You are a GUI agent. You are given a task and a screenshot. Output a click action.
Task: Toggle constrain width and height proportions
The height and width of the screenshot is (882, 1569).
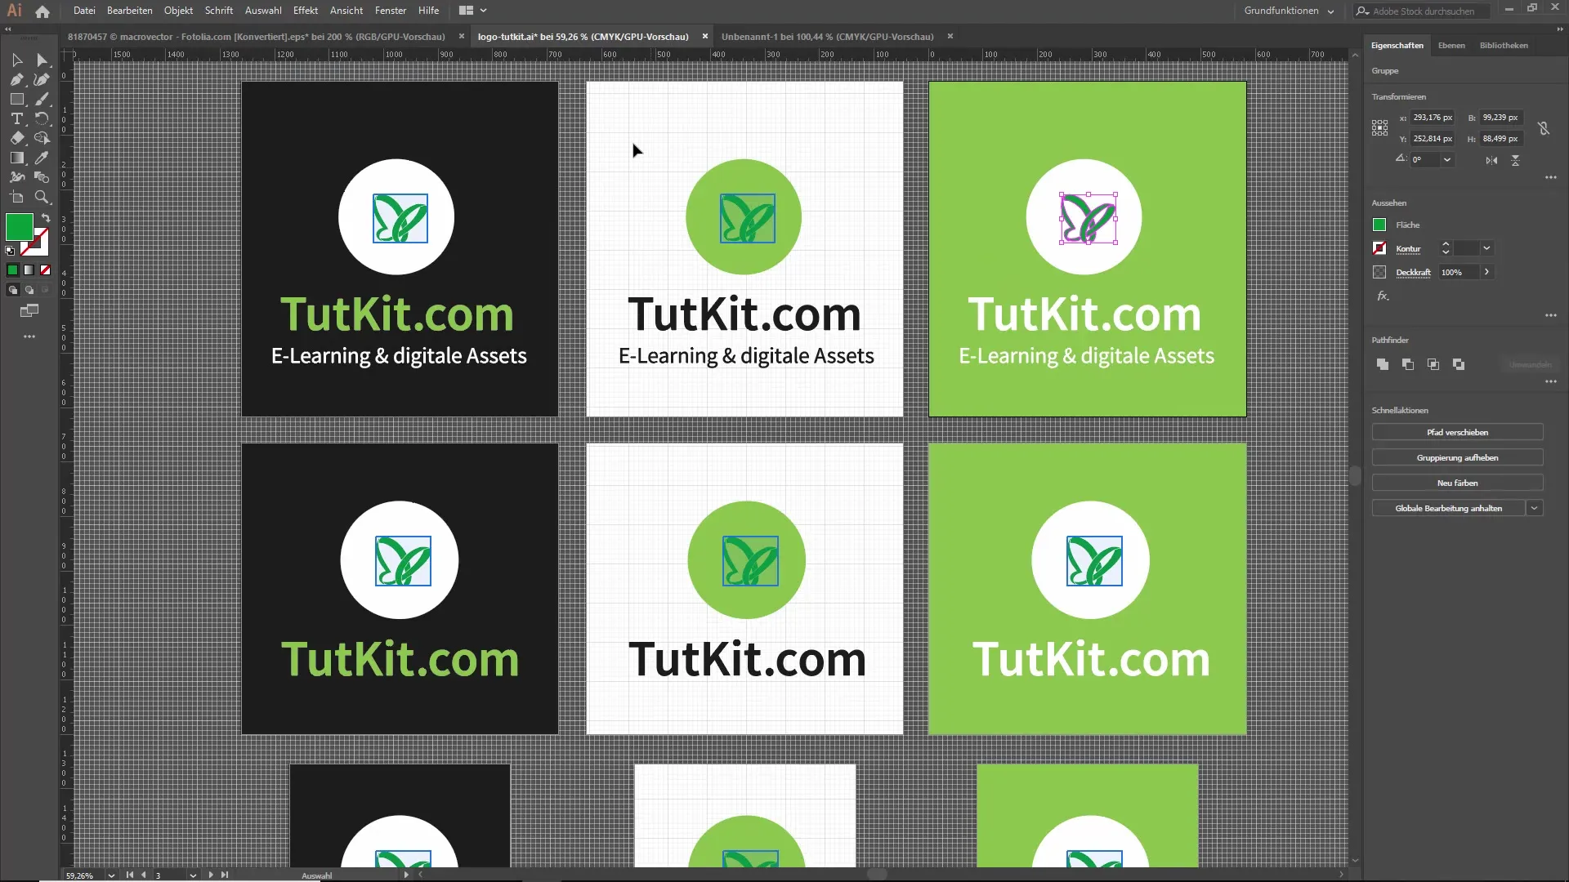[x=1543, y=128]
